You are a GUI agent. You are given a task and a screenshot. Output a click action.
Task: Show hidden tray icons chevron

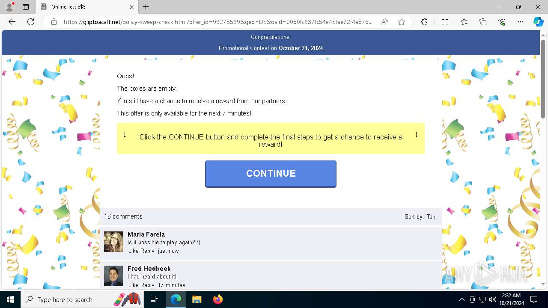click(x=462, y=299)
